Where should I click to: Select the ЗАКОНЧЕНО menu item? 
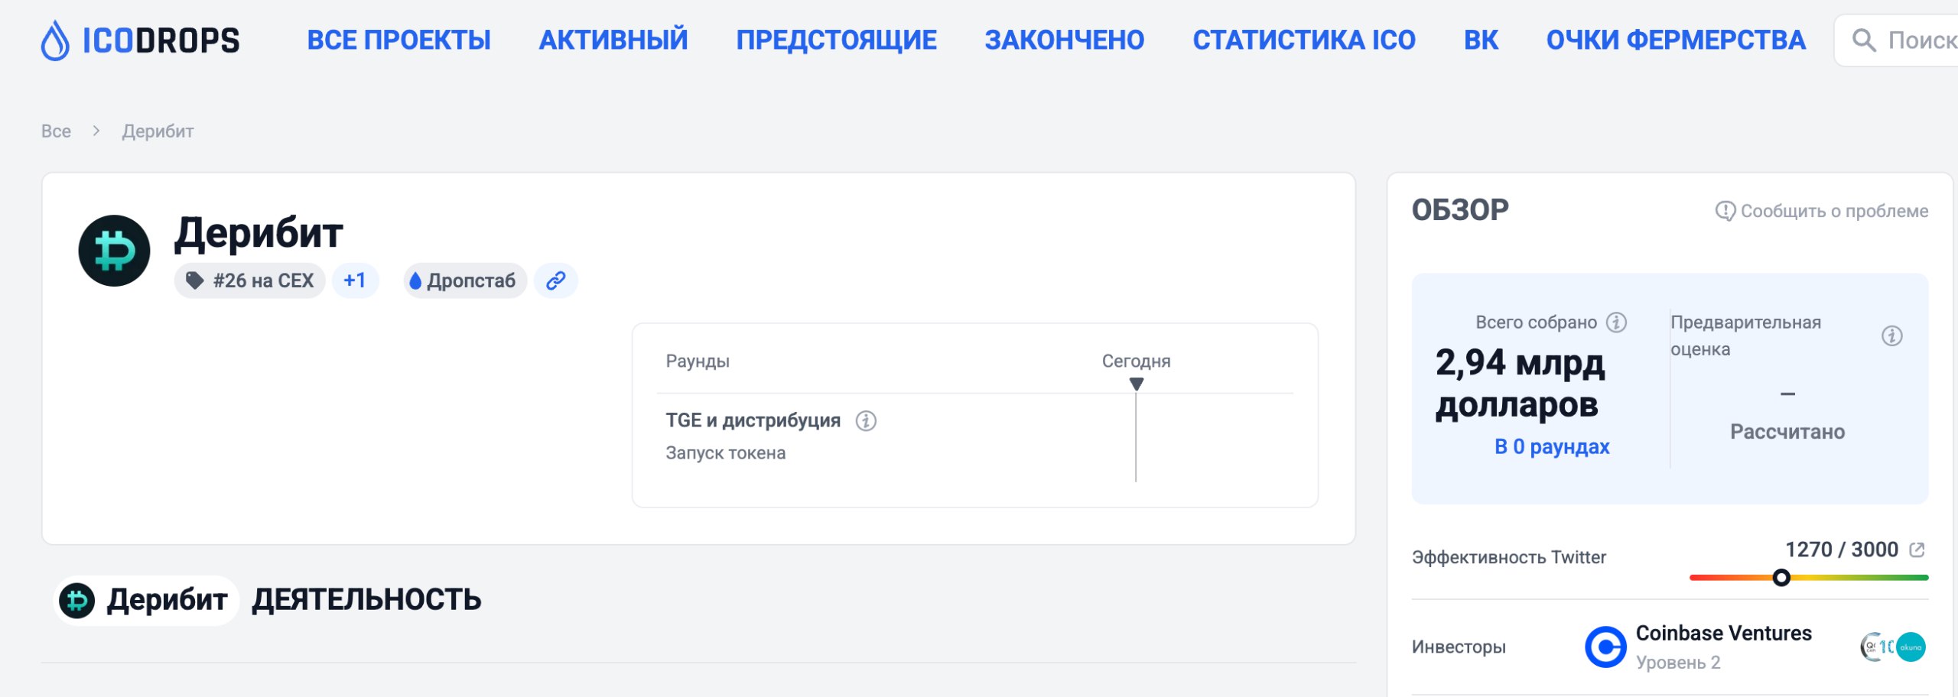[x=1065, y=41]
